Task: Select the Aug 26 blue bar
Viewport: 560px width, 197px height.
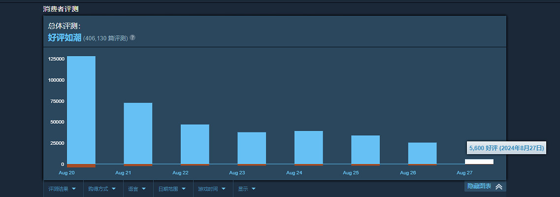Action: click(423, 153)
